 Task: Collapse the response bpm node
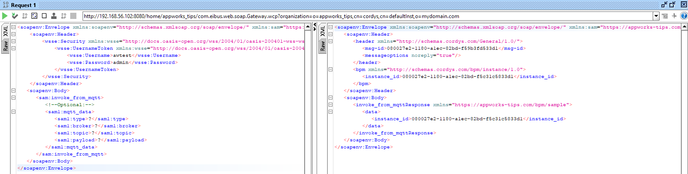[330, 70]
